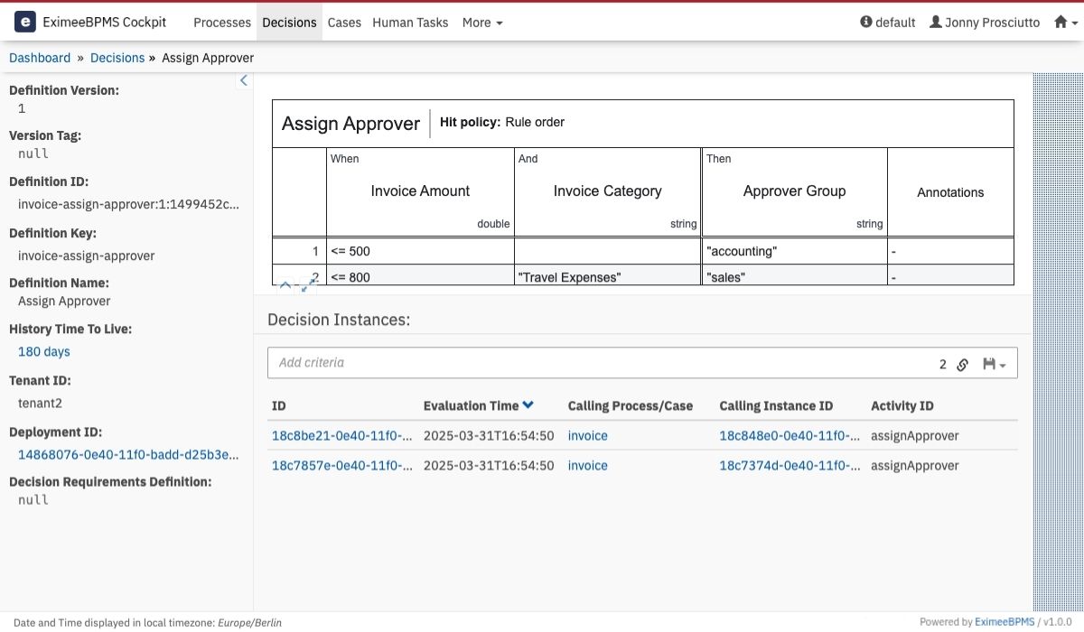Open calling instance 18c848e0-0e40-11f0
Image resolution: width=1084 pixels, height=632 pixels.
pos(790,435)
